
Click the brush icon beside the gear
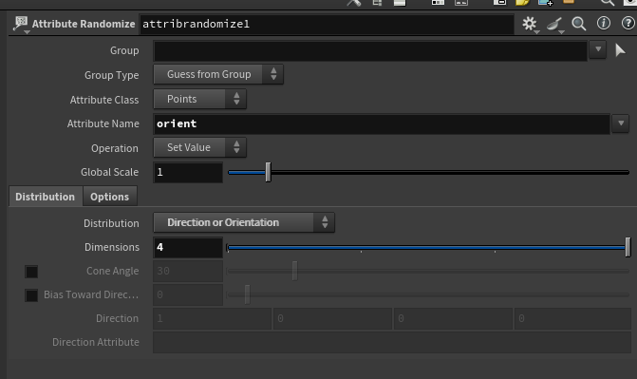point(554,25)
